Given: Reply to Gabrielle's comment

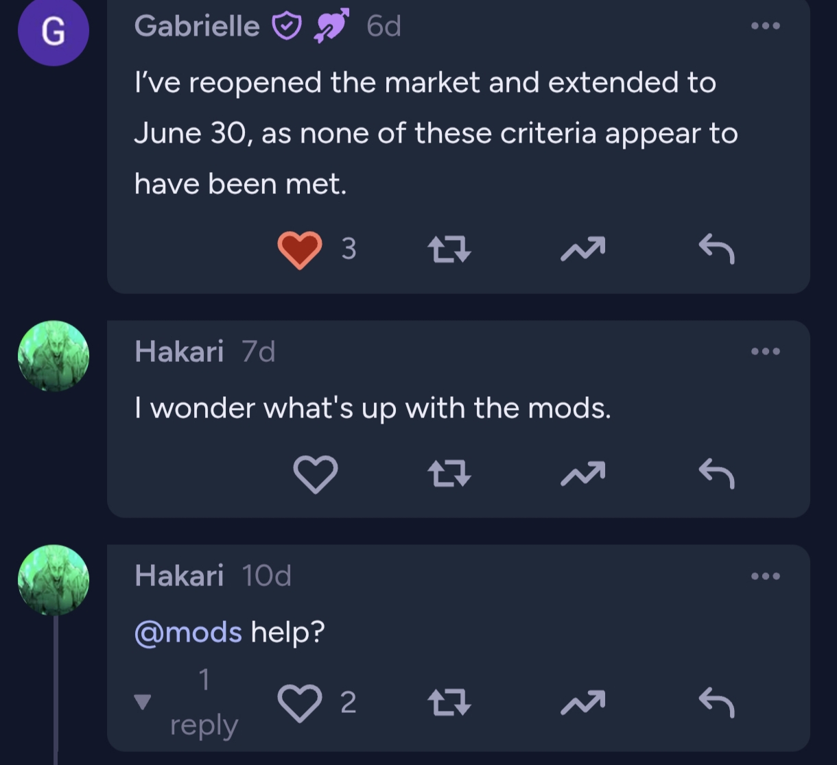Looking at the screenshot, I should pos(716,249).
